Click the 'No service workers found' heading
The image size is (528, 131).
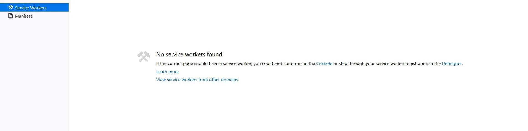tap(189, 54)
